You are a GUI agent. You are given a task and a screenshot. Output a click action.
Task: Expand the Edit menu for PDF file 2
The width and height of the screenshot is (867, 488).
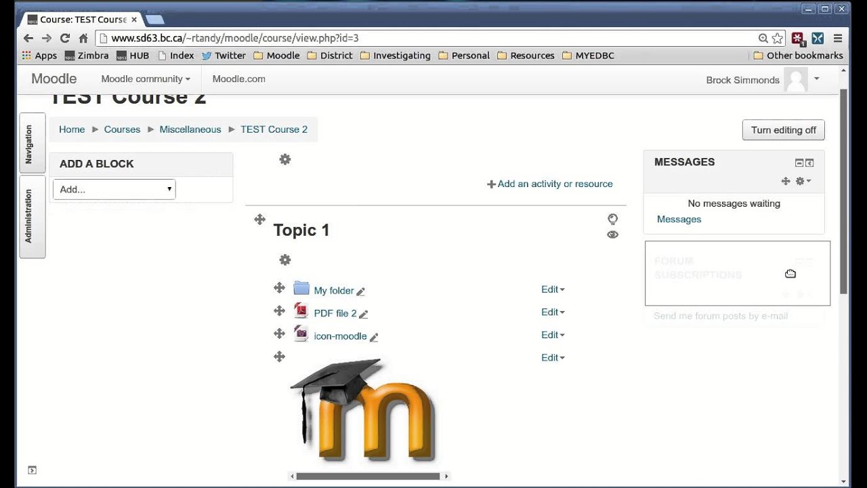click(x=553, y=312)
